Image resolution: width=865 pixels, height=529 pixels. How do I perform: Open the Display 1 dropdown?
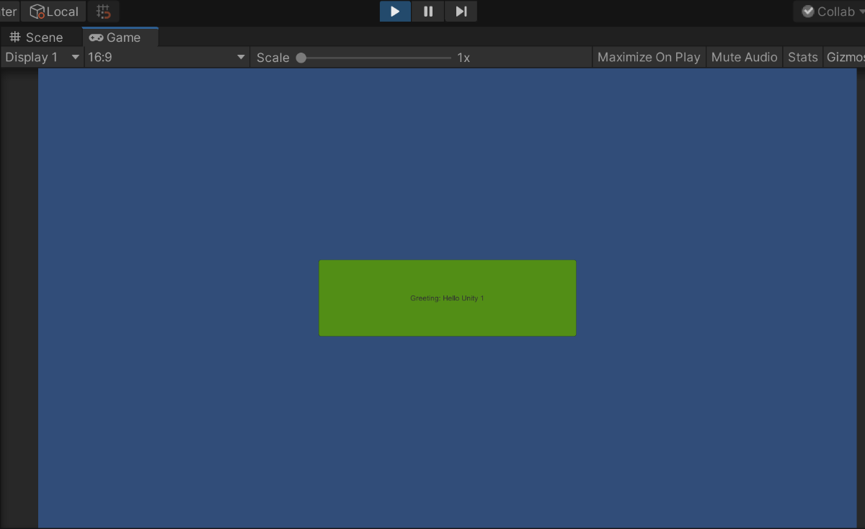point(43,58)
